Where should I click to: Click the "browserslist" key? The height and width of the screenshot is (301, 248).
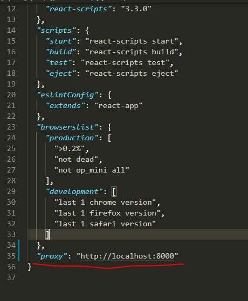(68, 127)
